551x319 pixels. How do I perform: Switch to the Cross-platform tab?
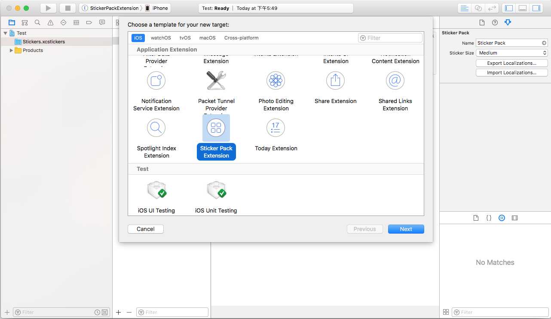coord(242,38)
